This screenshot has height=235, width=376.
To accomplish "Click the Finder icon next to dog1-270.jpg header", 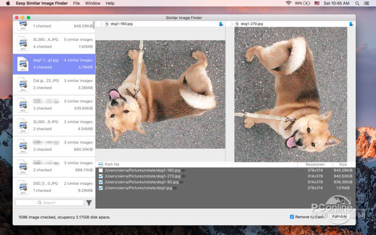I will coord(352,24).
